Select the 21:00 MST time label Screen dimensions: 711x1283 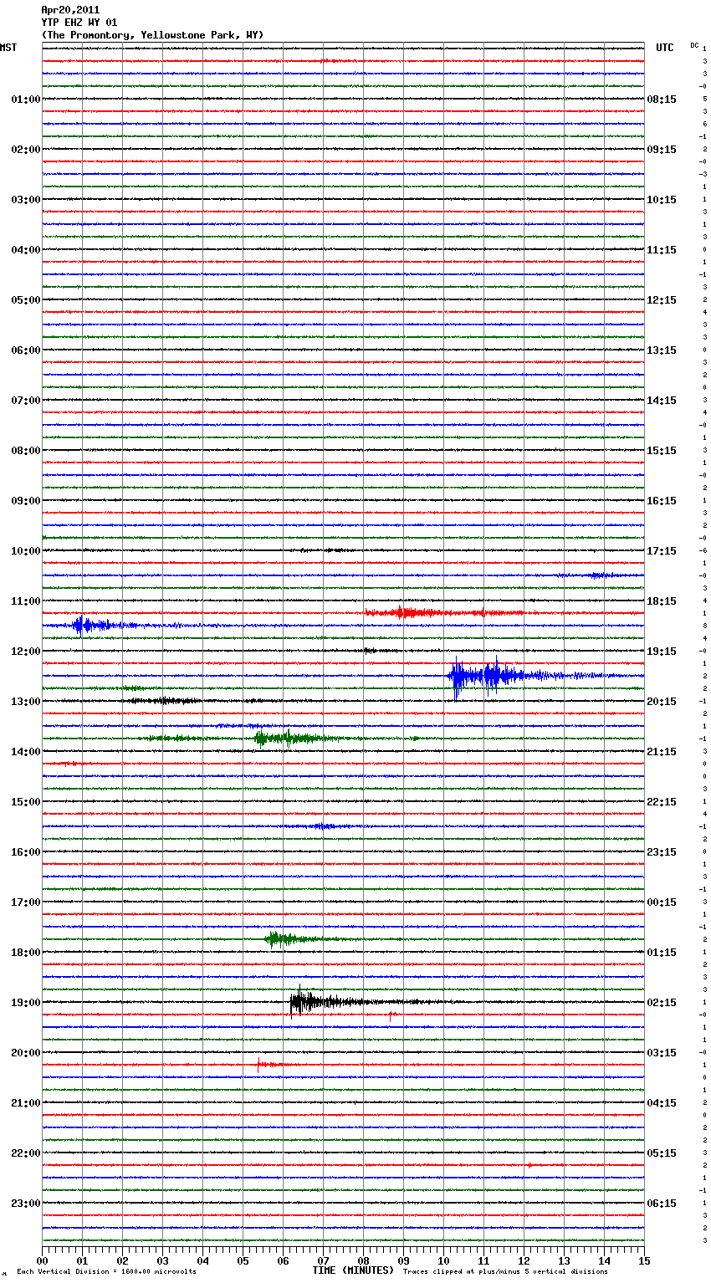click(26, 1103)
